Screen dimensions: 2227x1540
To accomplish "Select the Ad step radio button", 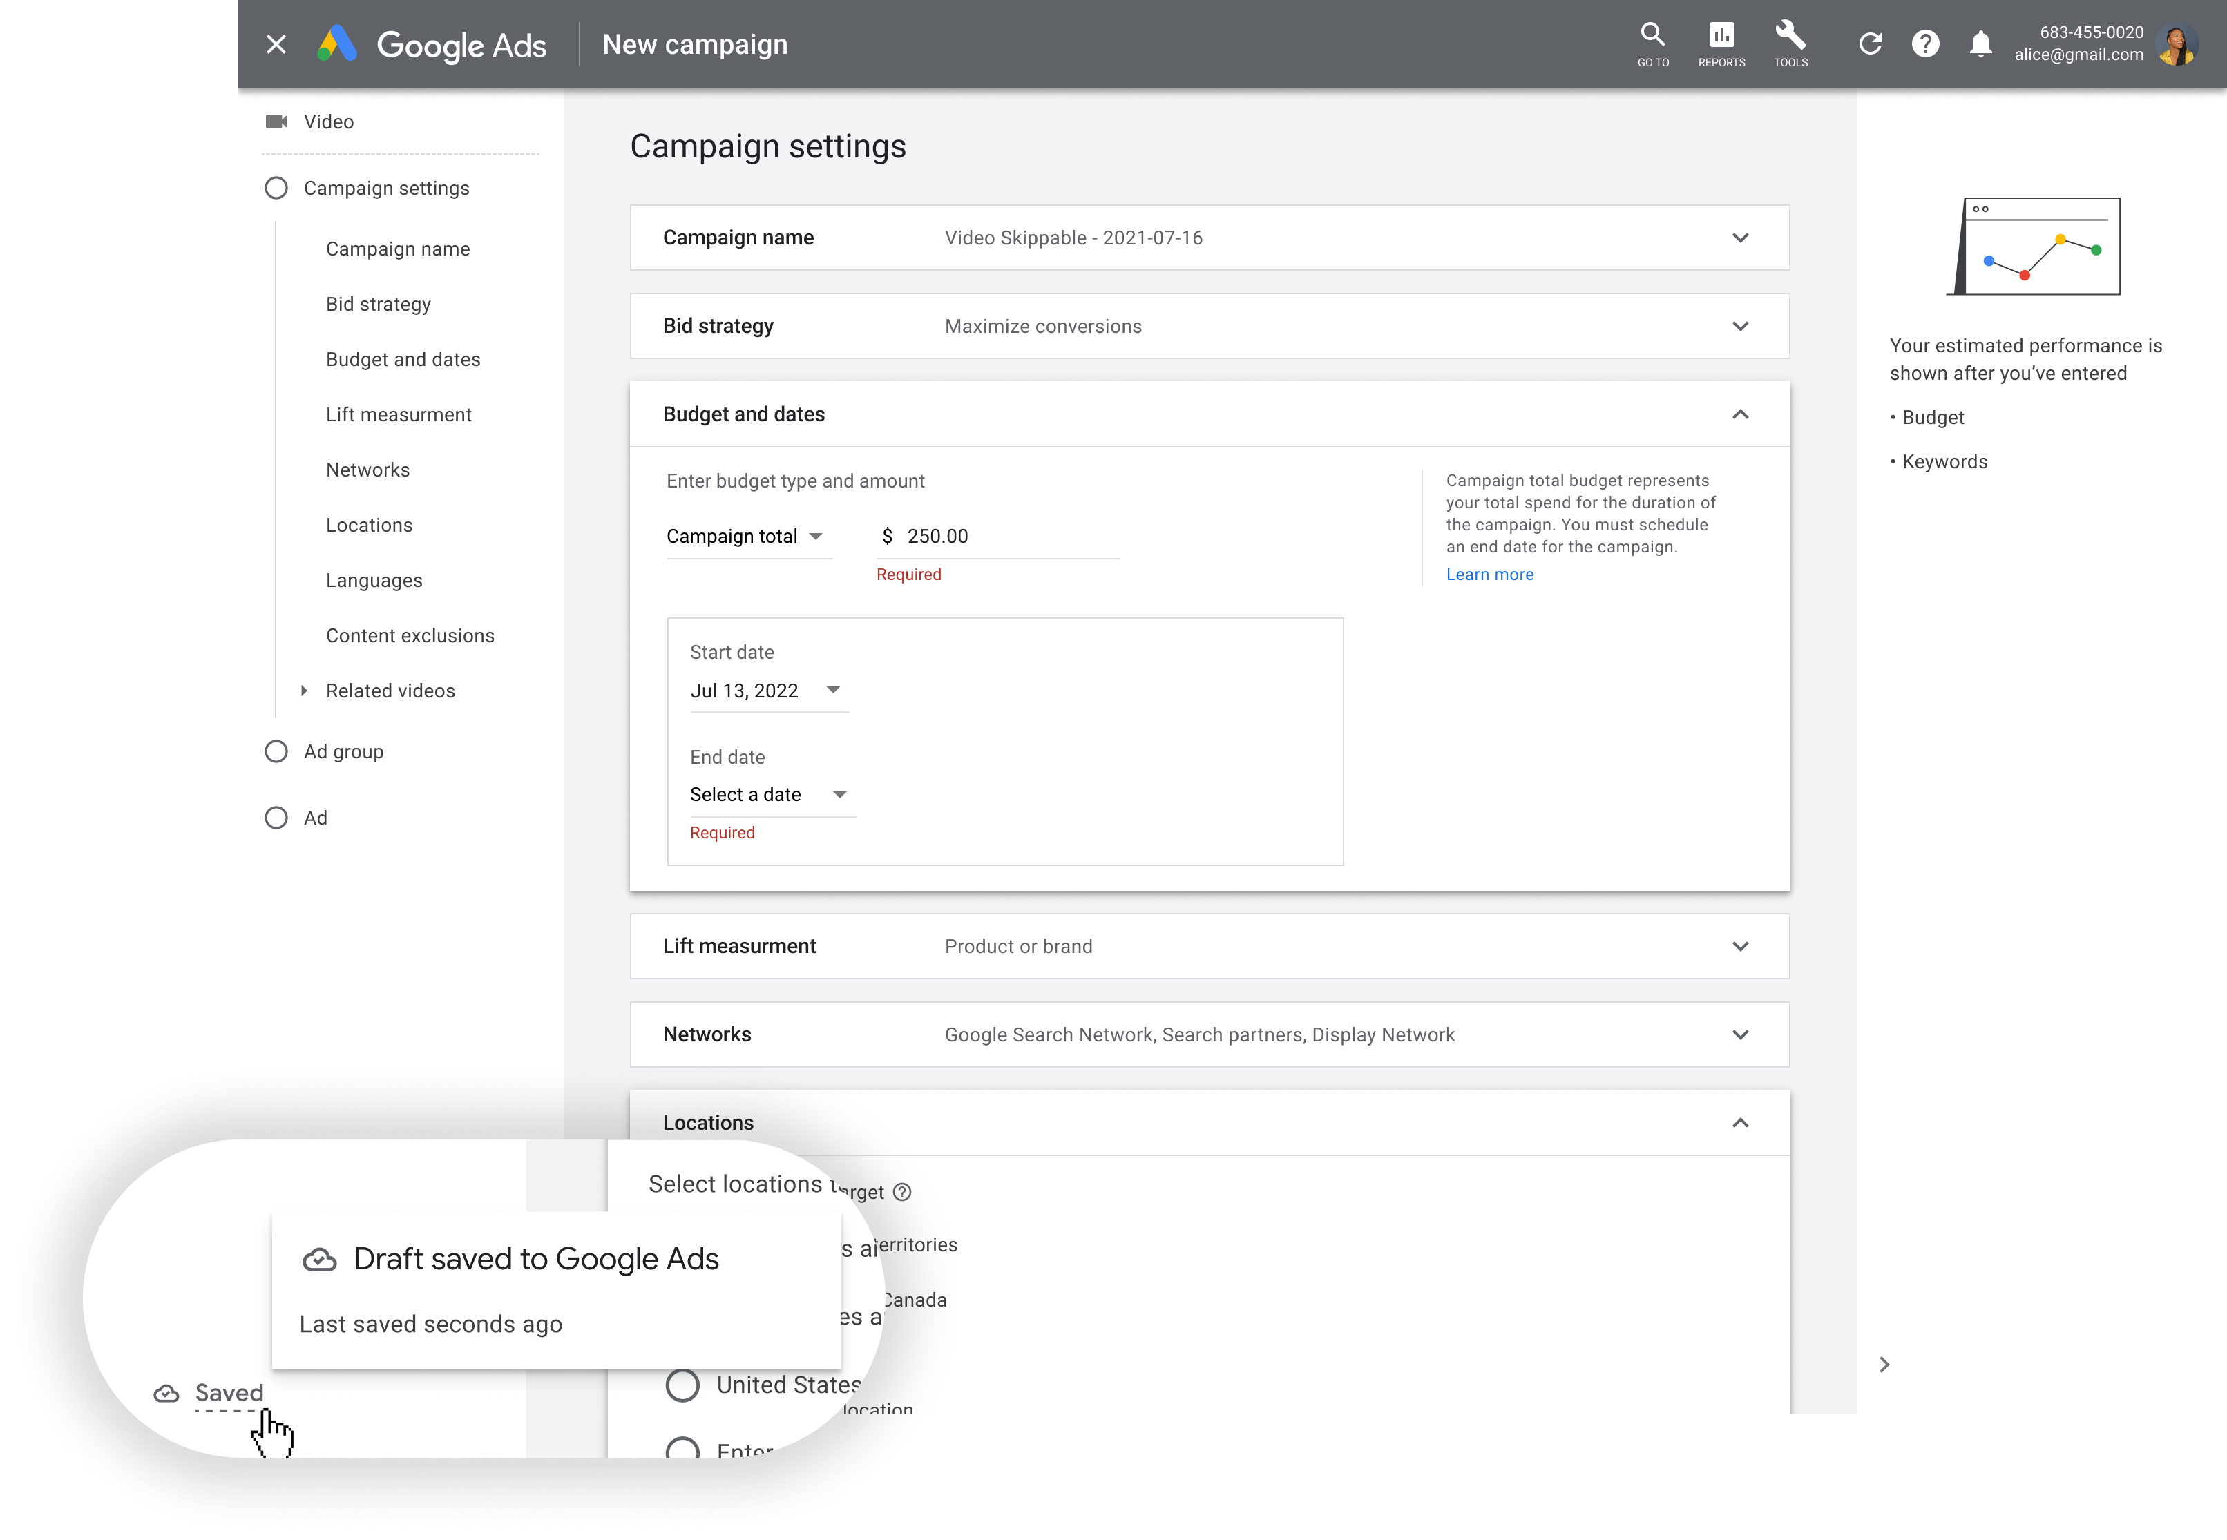I will pos(277,817).
